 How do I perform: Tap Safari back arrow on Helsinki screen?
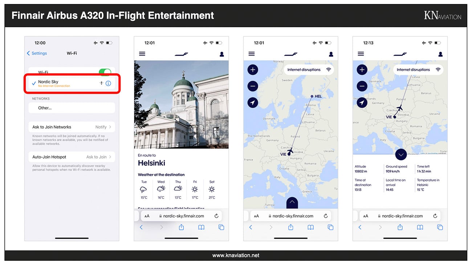coord(141,227)
